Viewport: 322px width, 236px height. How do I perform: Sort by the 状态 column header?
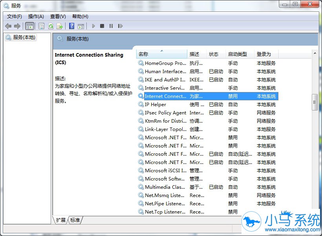(216, 54)
